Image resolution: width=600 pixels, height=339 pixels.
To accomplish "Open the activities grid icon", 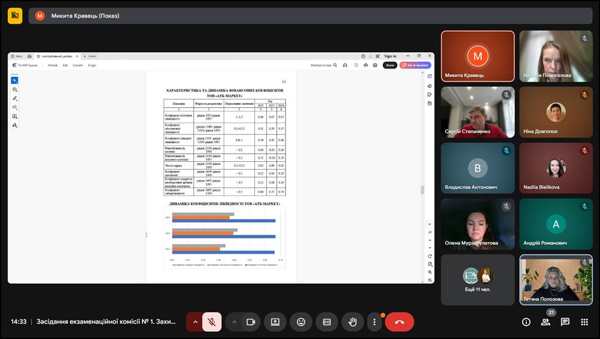I will pyautogui.click(x=584, y=322).
